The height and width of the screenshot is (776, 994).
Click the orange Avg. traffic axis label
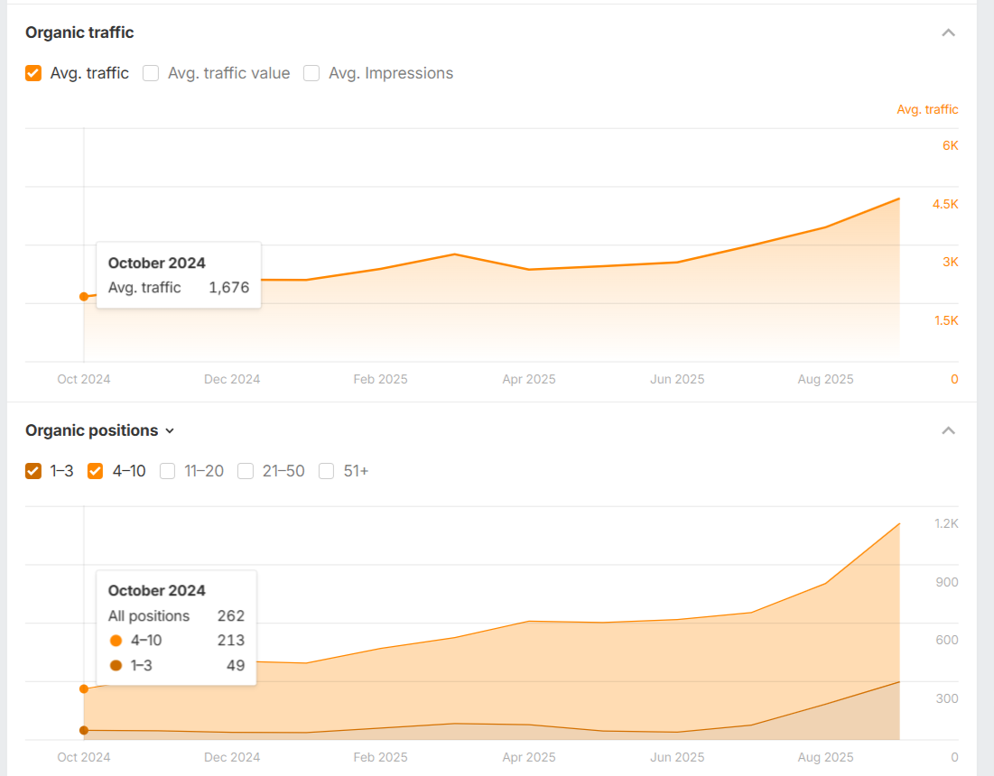pyautogui.click(x=927, y=109)
